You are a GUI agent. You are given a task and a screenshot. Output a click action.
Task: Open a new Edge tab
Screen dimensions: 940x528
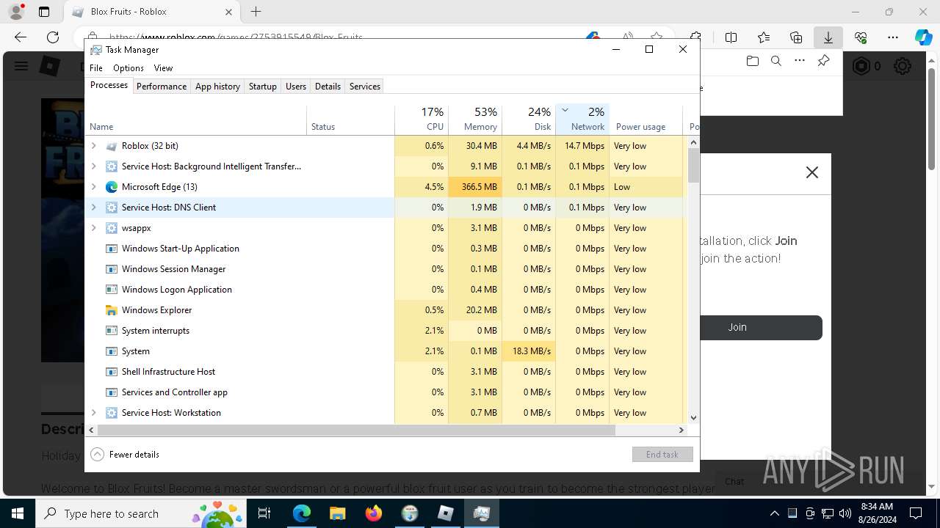coord(256,12)
